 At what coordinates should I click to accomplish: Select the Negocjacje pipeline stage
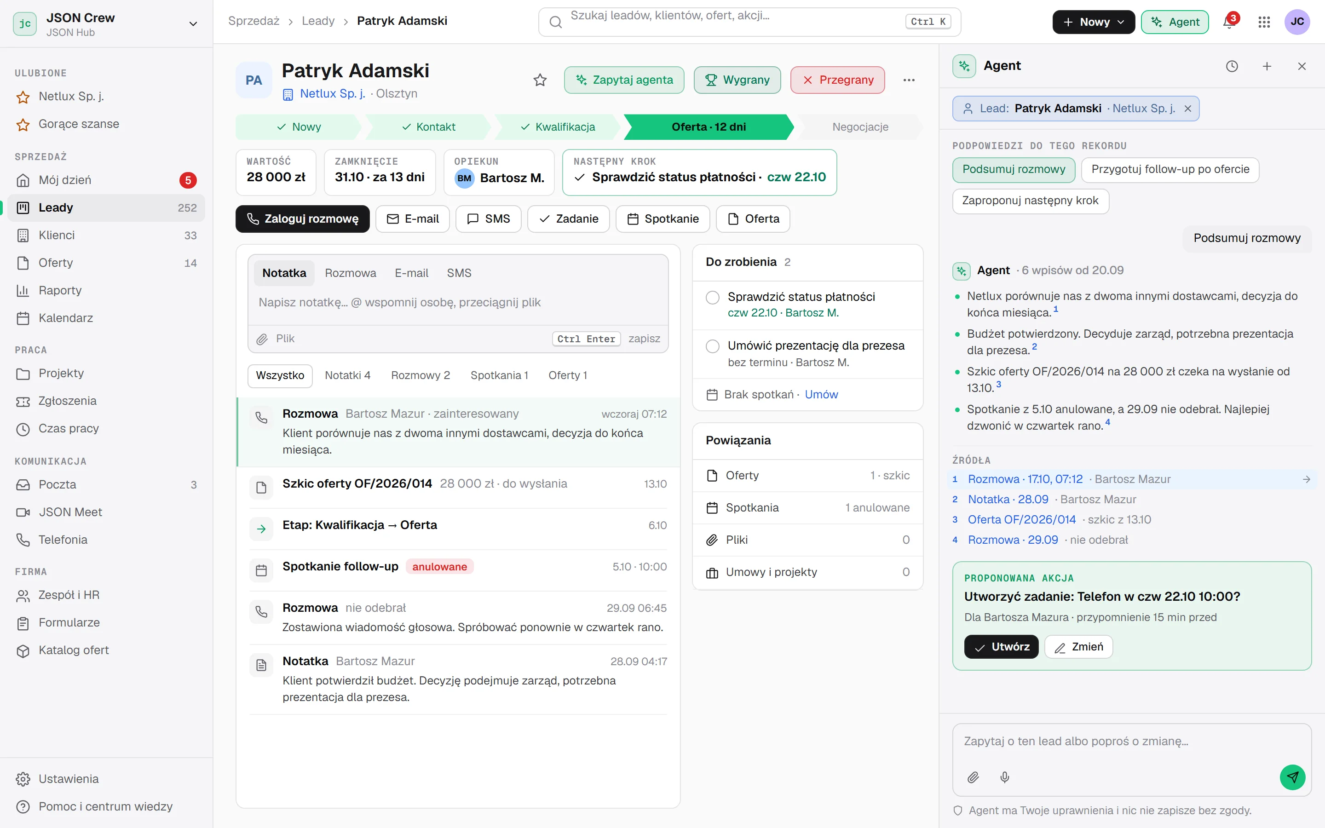tap(859, 127)
